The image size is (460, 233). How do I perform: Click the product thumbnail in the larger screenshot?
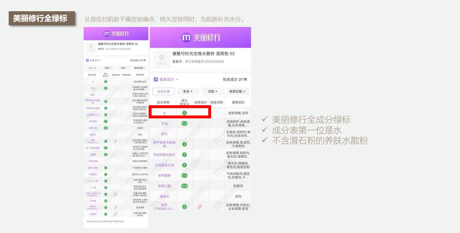[162, 60]
